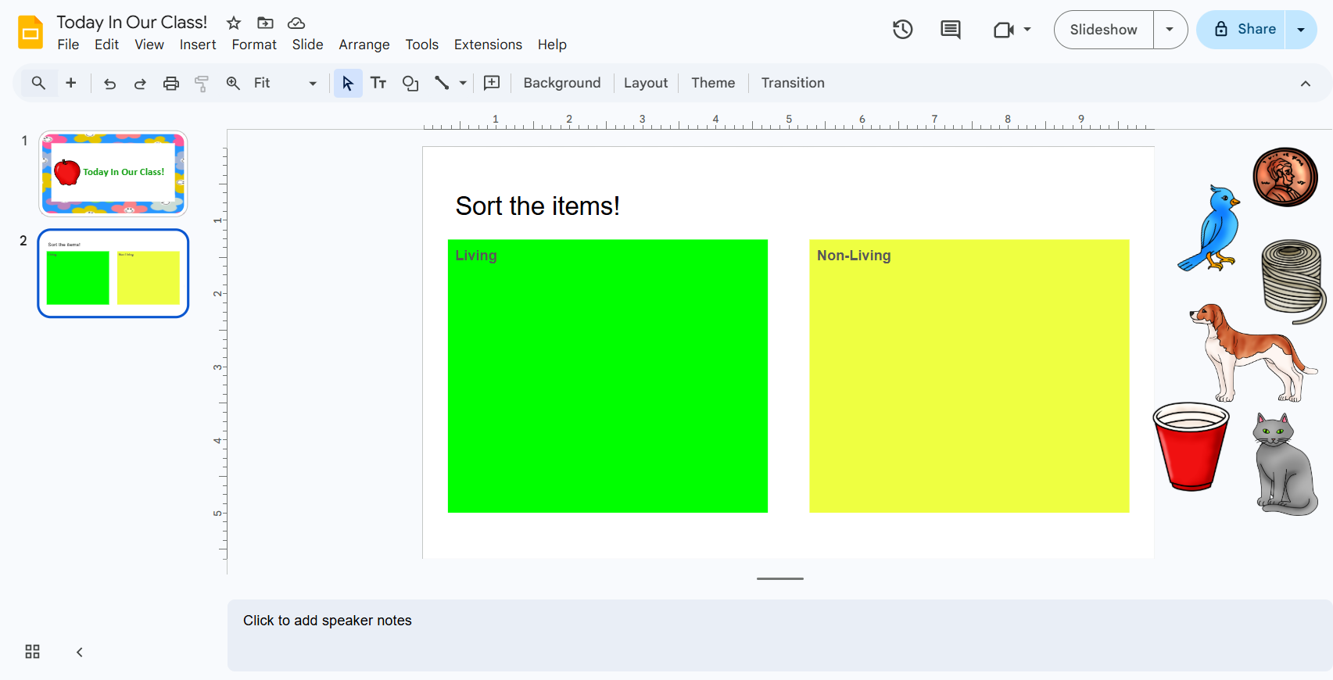Click the print icon in toolbar
Image resolution: width=1333 pixels, height=680 pixels.
click(x=171, y=83)
